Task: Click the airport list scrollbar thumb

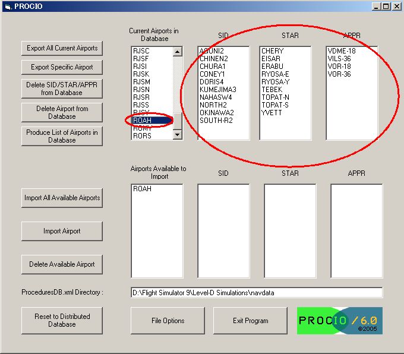Action: point(177,121)
